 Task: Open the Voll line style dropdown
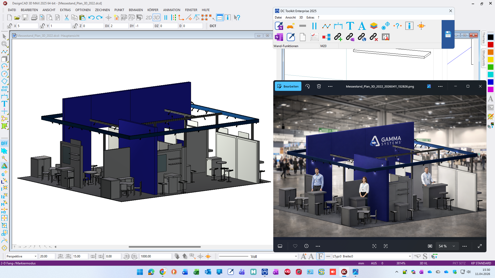(x=296, y=256)
